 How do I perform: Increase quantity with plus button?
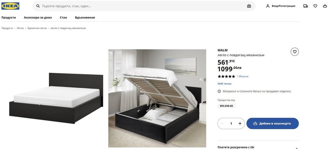pyautogui.click(x=240, y=123)
